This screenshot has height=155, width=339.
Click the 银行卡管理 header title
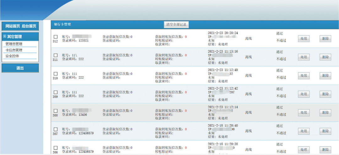click(62, 25)
